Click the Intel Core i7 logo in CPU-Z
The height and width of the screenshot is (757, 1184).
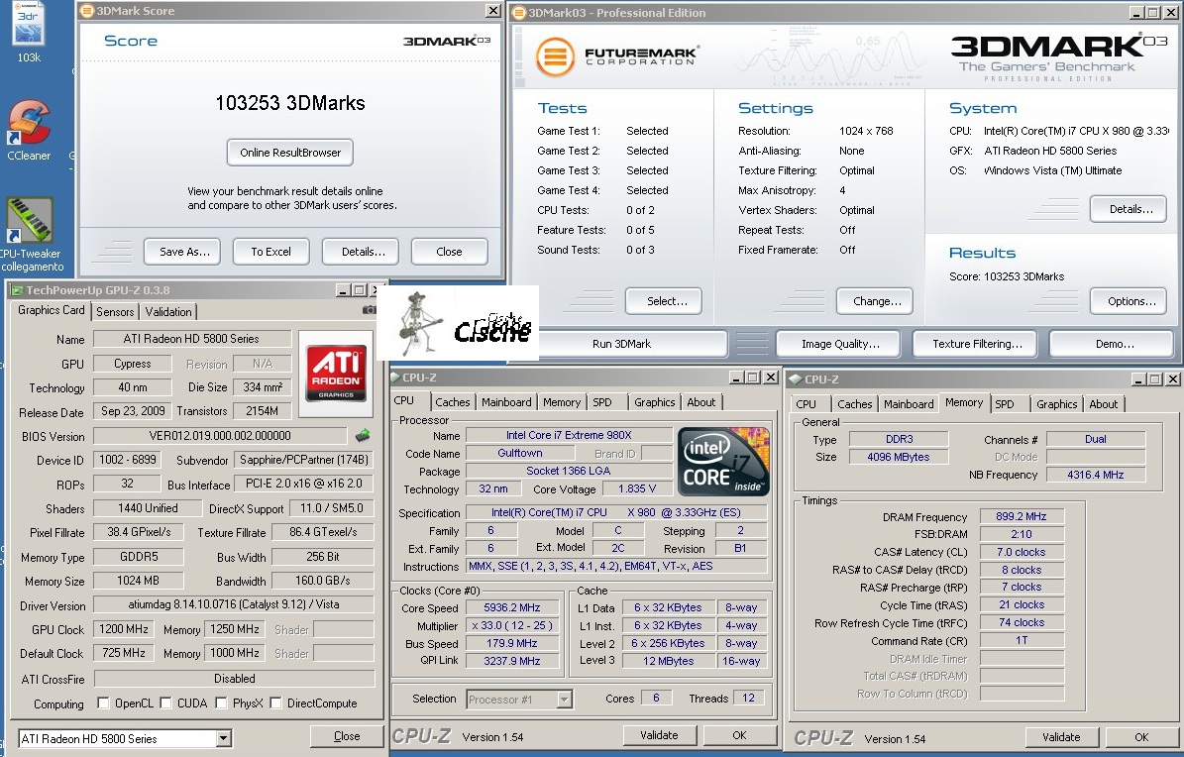(723, 462)
